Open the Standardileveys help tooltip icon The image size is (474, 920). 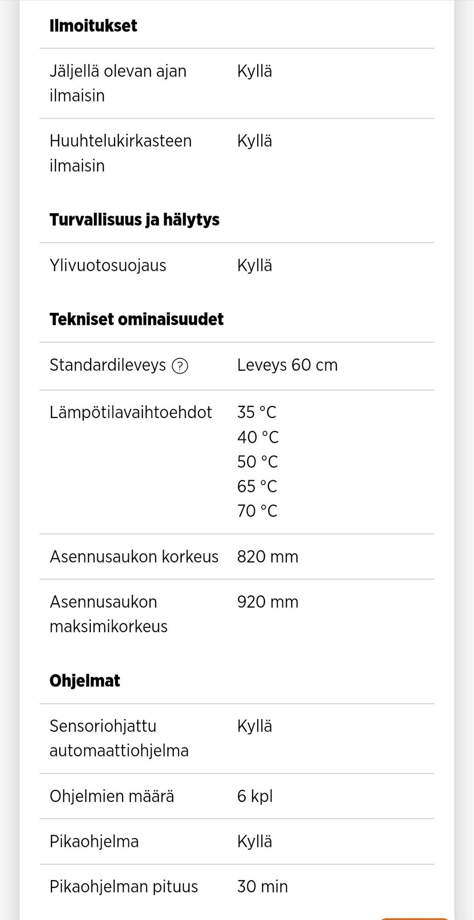click(x=181, y=366)
